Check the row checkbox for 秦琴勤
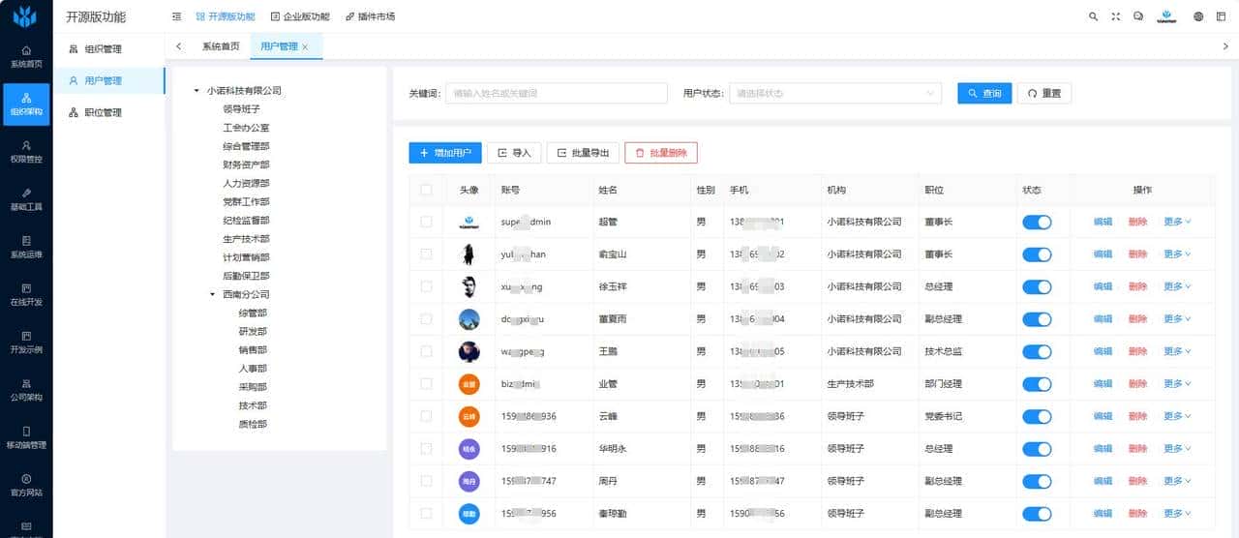The width and height of the screenshot is (1239, 538). 426,513
